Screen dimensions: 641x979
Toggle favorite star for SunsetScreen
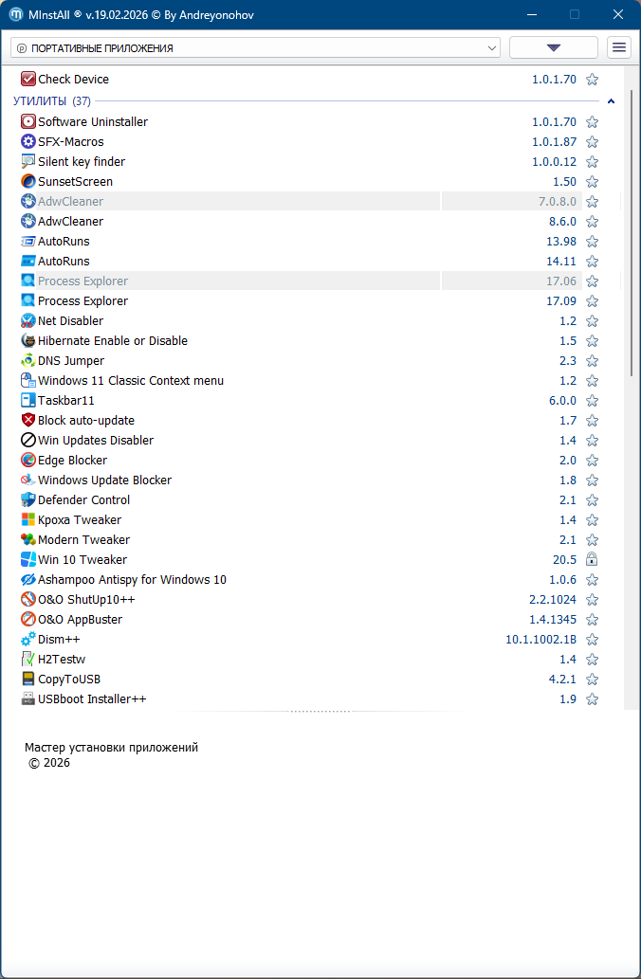coord(592,182)
